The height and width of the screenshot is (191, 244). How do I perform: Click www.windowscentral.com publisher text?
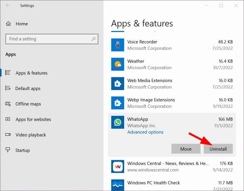pyautogui.click(x=153, y=170)
